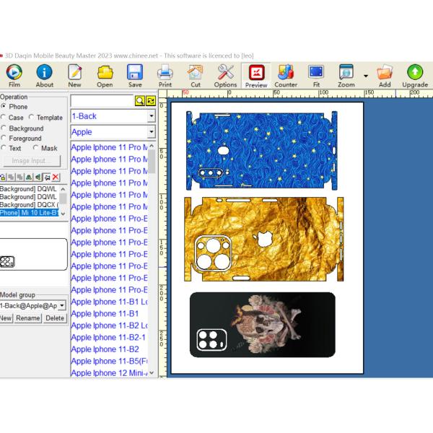Click the model search text field

[102, 101]
